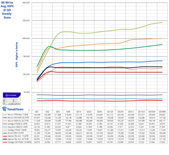Select legend entry 'Sabrent Rkt. Ent. 15.36TB'

coord(18,136)
